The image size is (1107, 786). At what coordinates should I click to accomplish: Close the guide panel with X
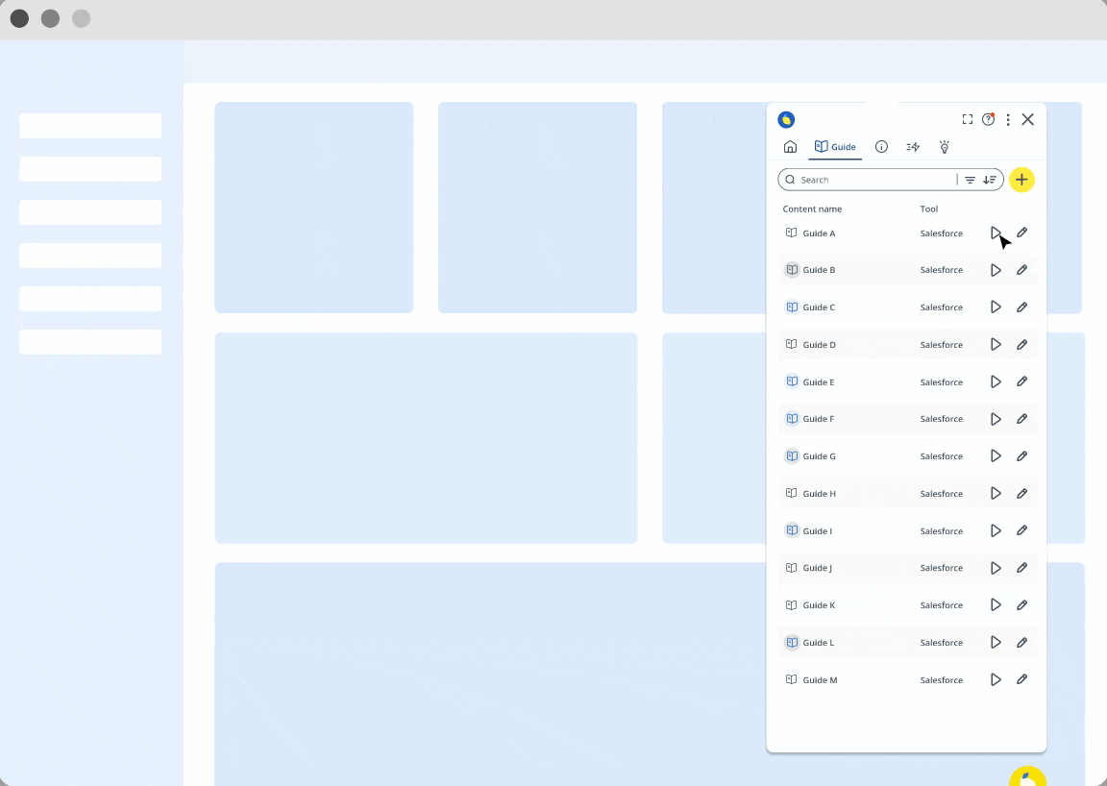(1028, 119)
